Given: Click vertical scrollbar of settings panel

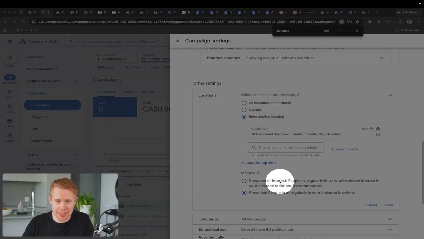Looking at the screenshot, I should [423, 172].
